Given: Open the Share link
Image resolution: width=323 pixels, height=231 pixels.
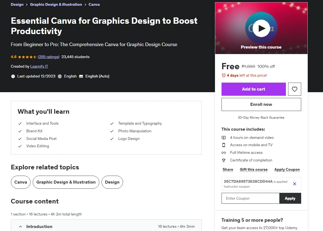Looking at the screenshot, I should (x=228, y=169).
